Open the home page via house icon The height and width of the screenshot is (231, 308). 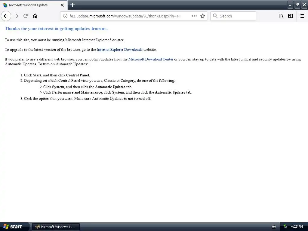35,16
